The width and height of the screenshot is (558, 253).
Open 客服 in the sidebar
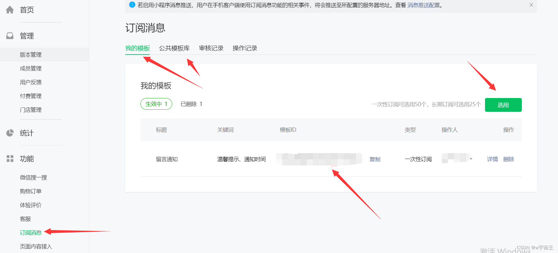25,219
